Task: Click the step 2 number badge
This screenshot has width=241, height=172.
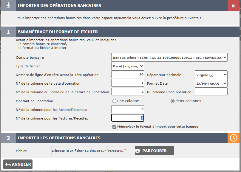Action: 8,138
